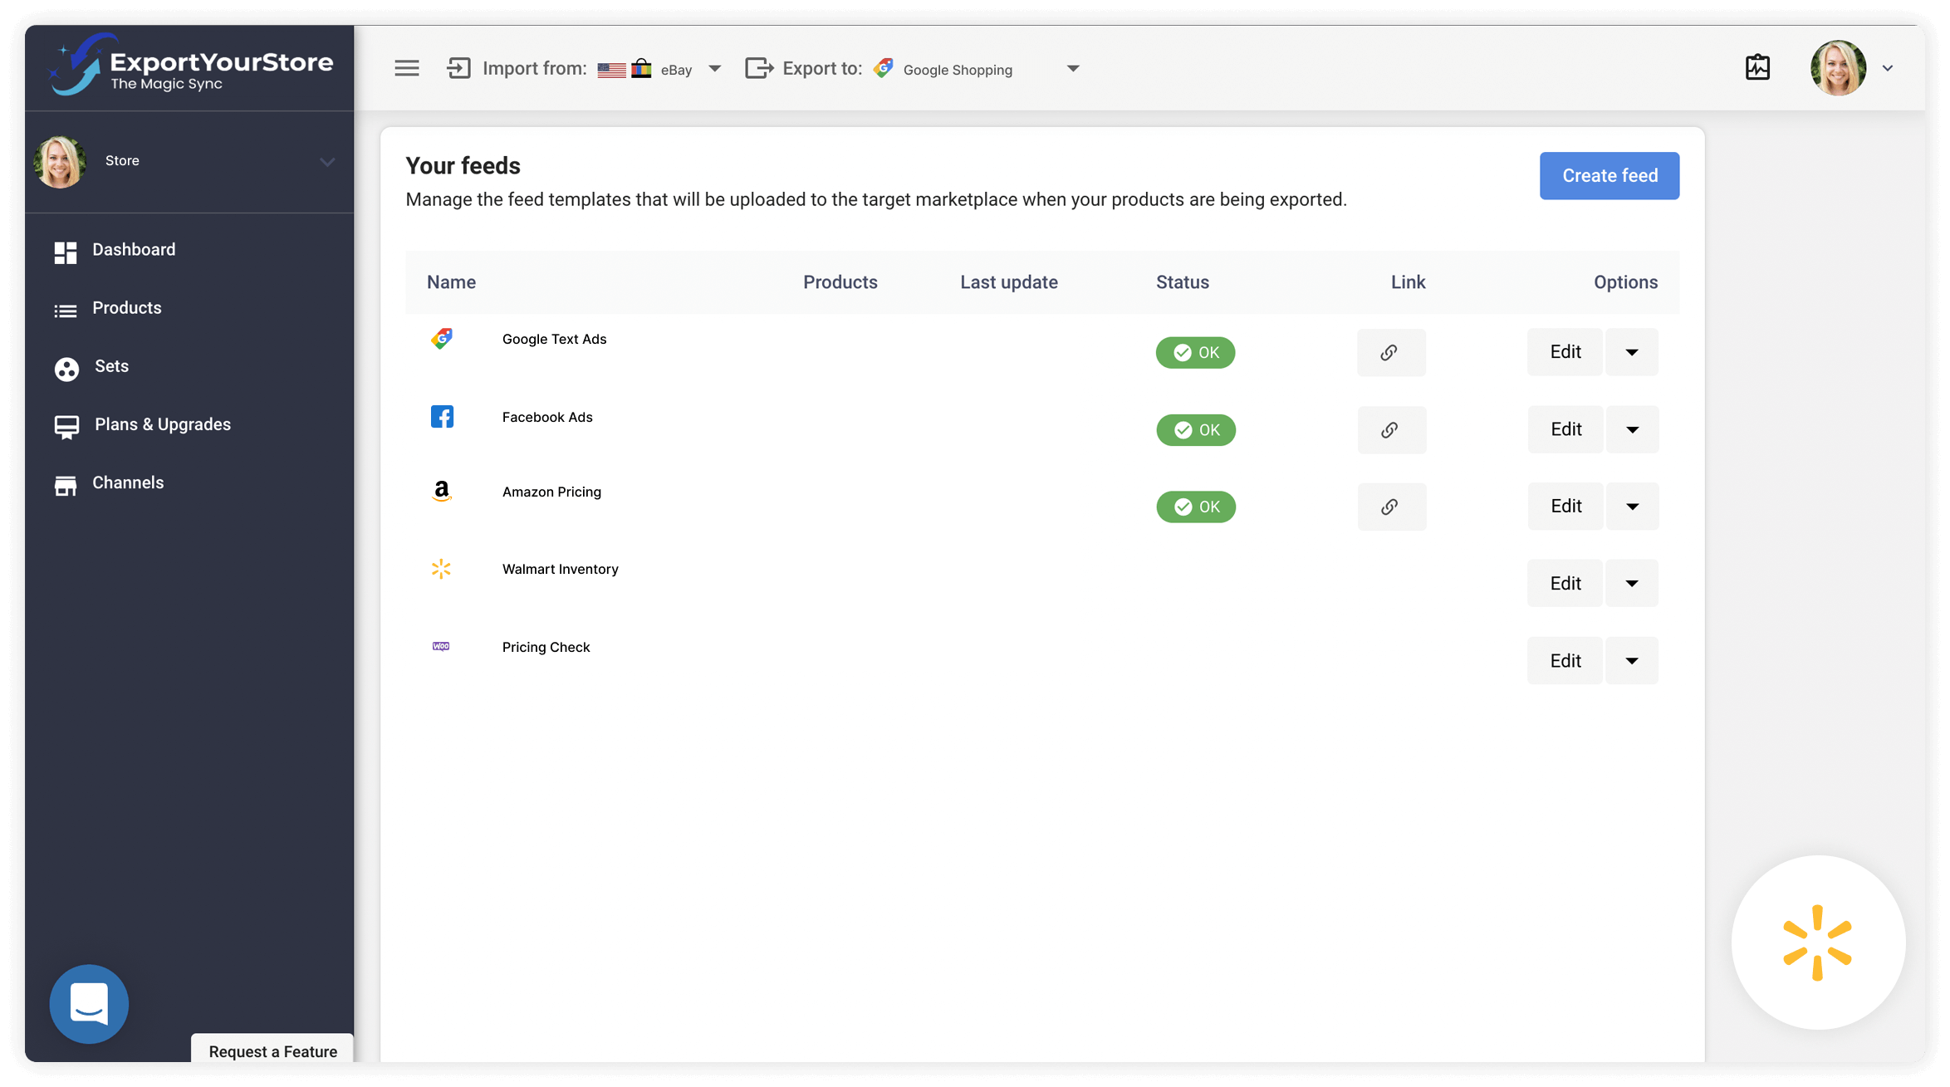Image resolution: width=1950 pixels, height=1087 pixels.
Task: Click link icon for Amazon Pricing feed
Action: pos(1391,507)
